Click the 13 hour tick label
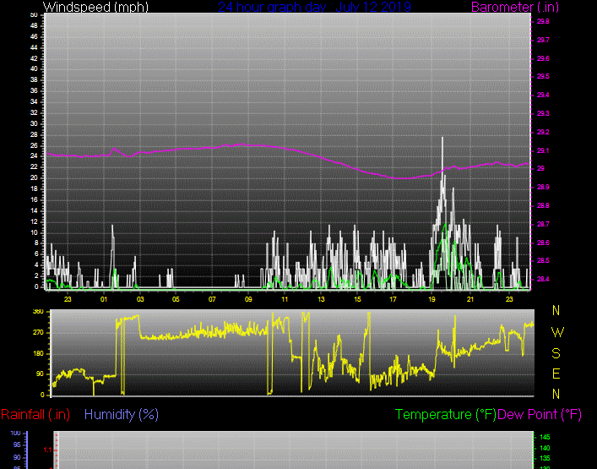Screen dimensions: 597x469 coord(321,299)
